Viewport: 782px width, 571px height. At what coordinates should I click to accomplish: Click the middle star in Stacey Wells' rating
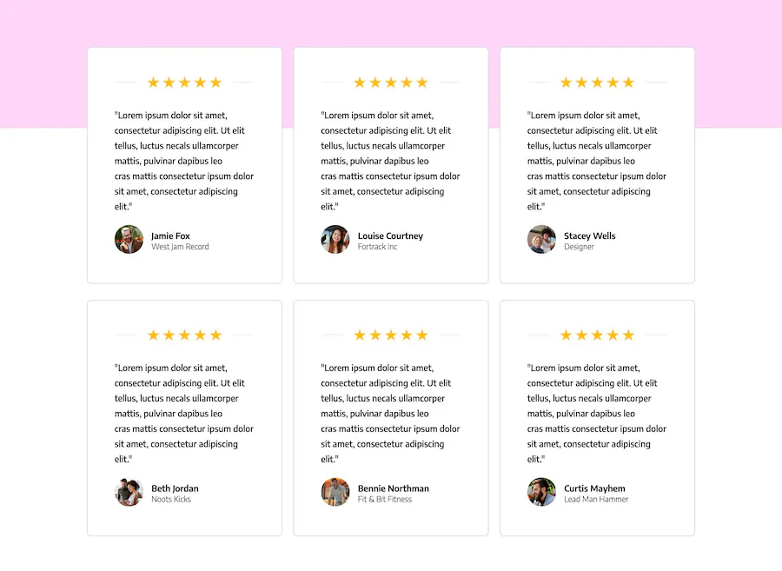point(597,83)
